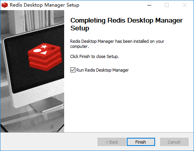This screenshot has width=194, height=151.
Task: Click the Redis Desktop Manager Setup title text
Action: tap(45, 5)
